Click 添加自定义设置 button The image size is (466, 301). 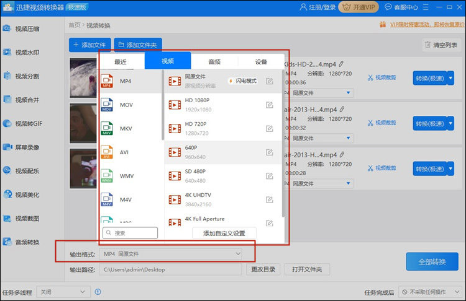pyautogui.click(x=224, y=233)
